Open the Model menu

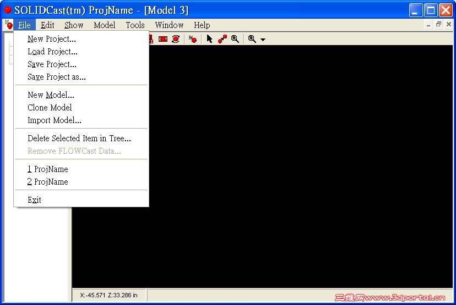click(105, 25)
